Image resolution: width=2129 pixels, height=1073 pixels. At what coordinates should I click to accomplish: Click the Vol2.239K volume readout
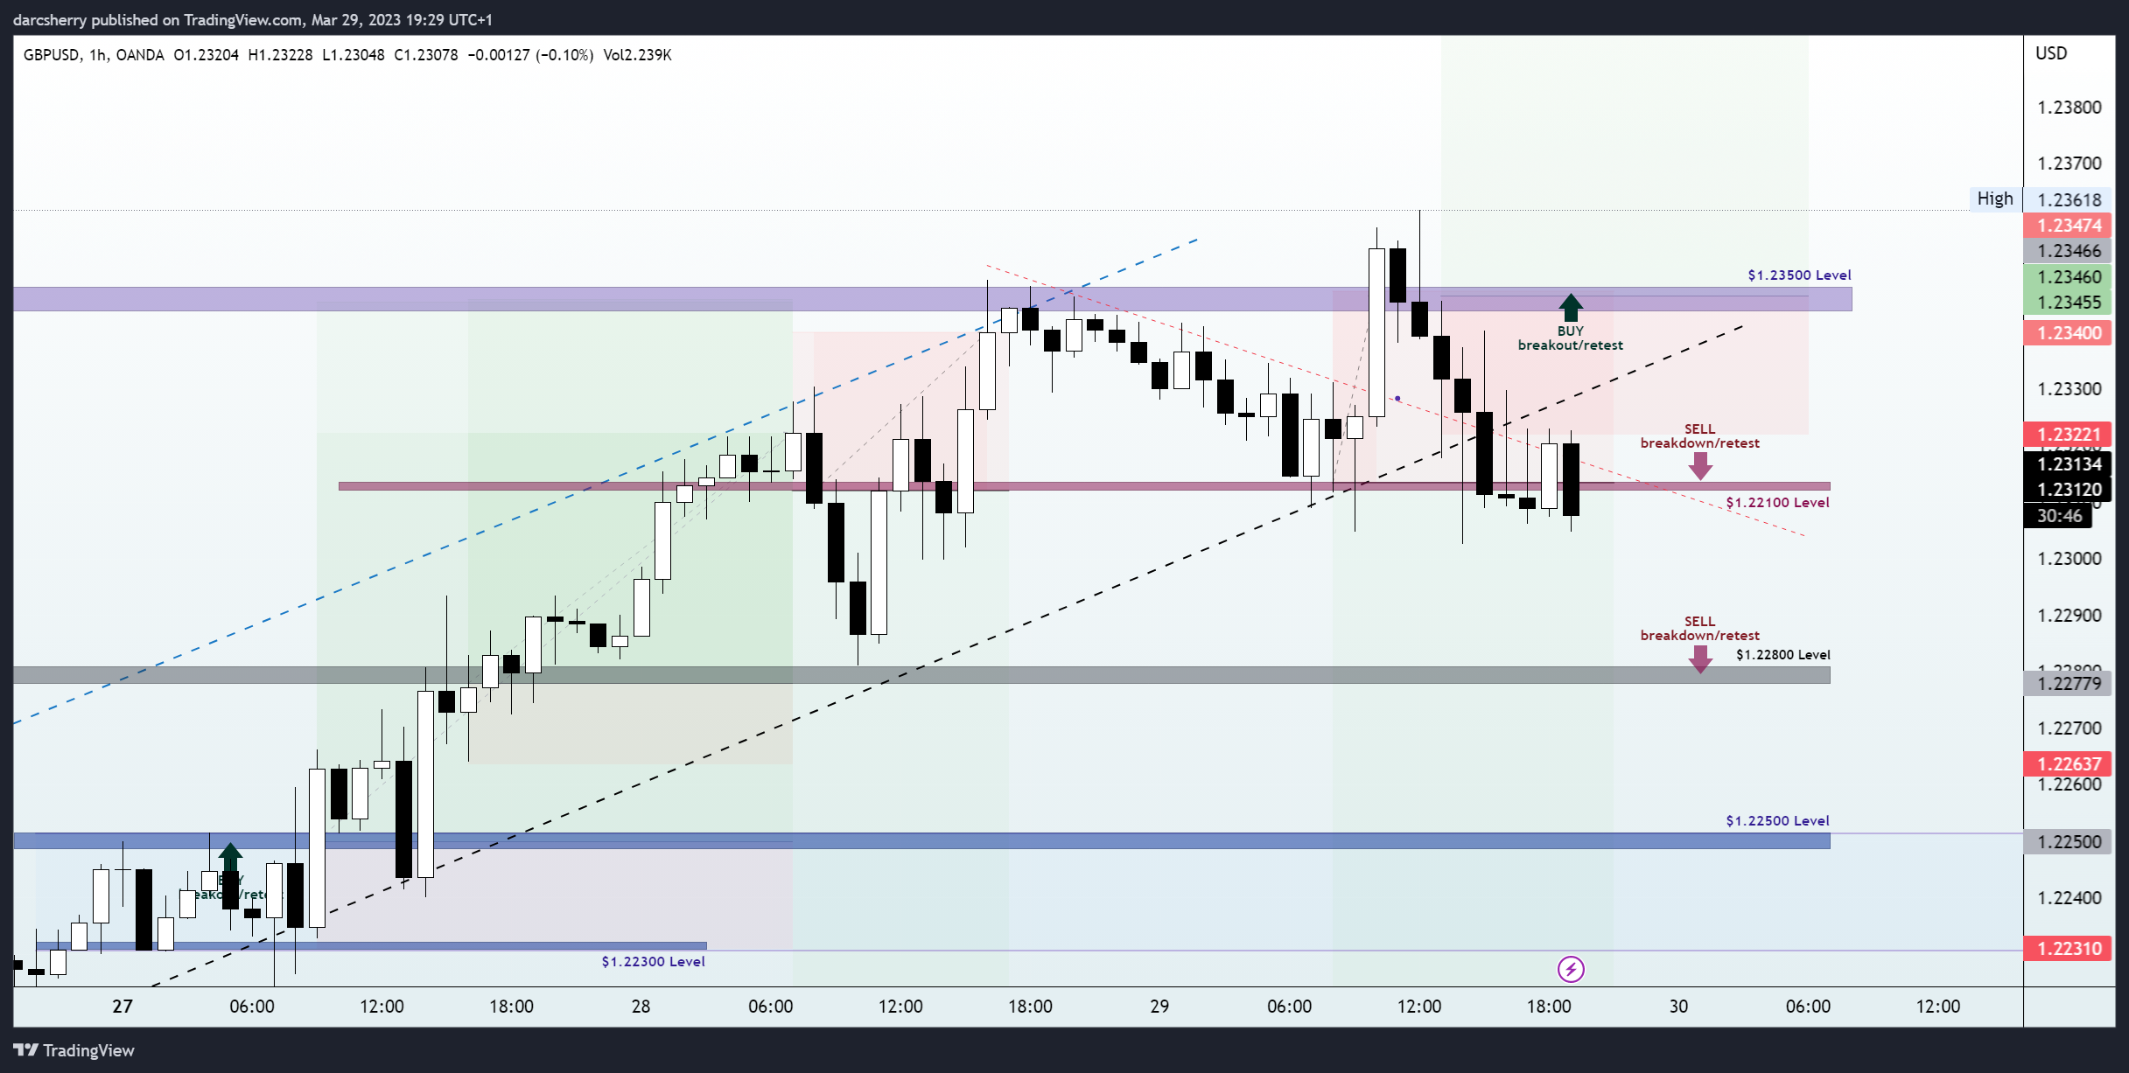click(637, 54)
